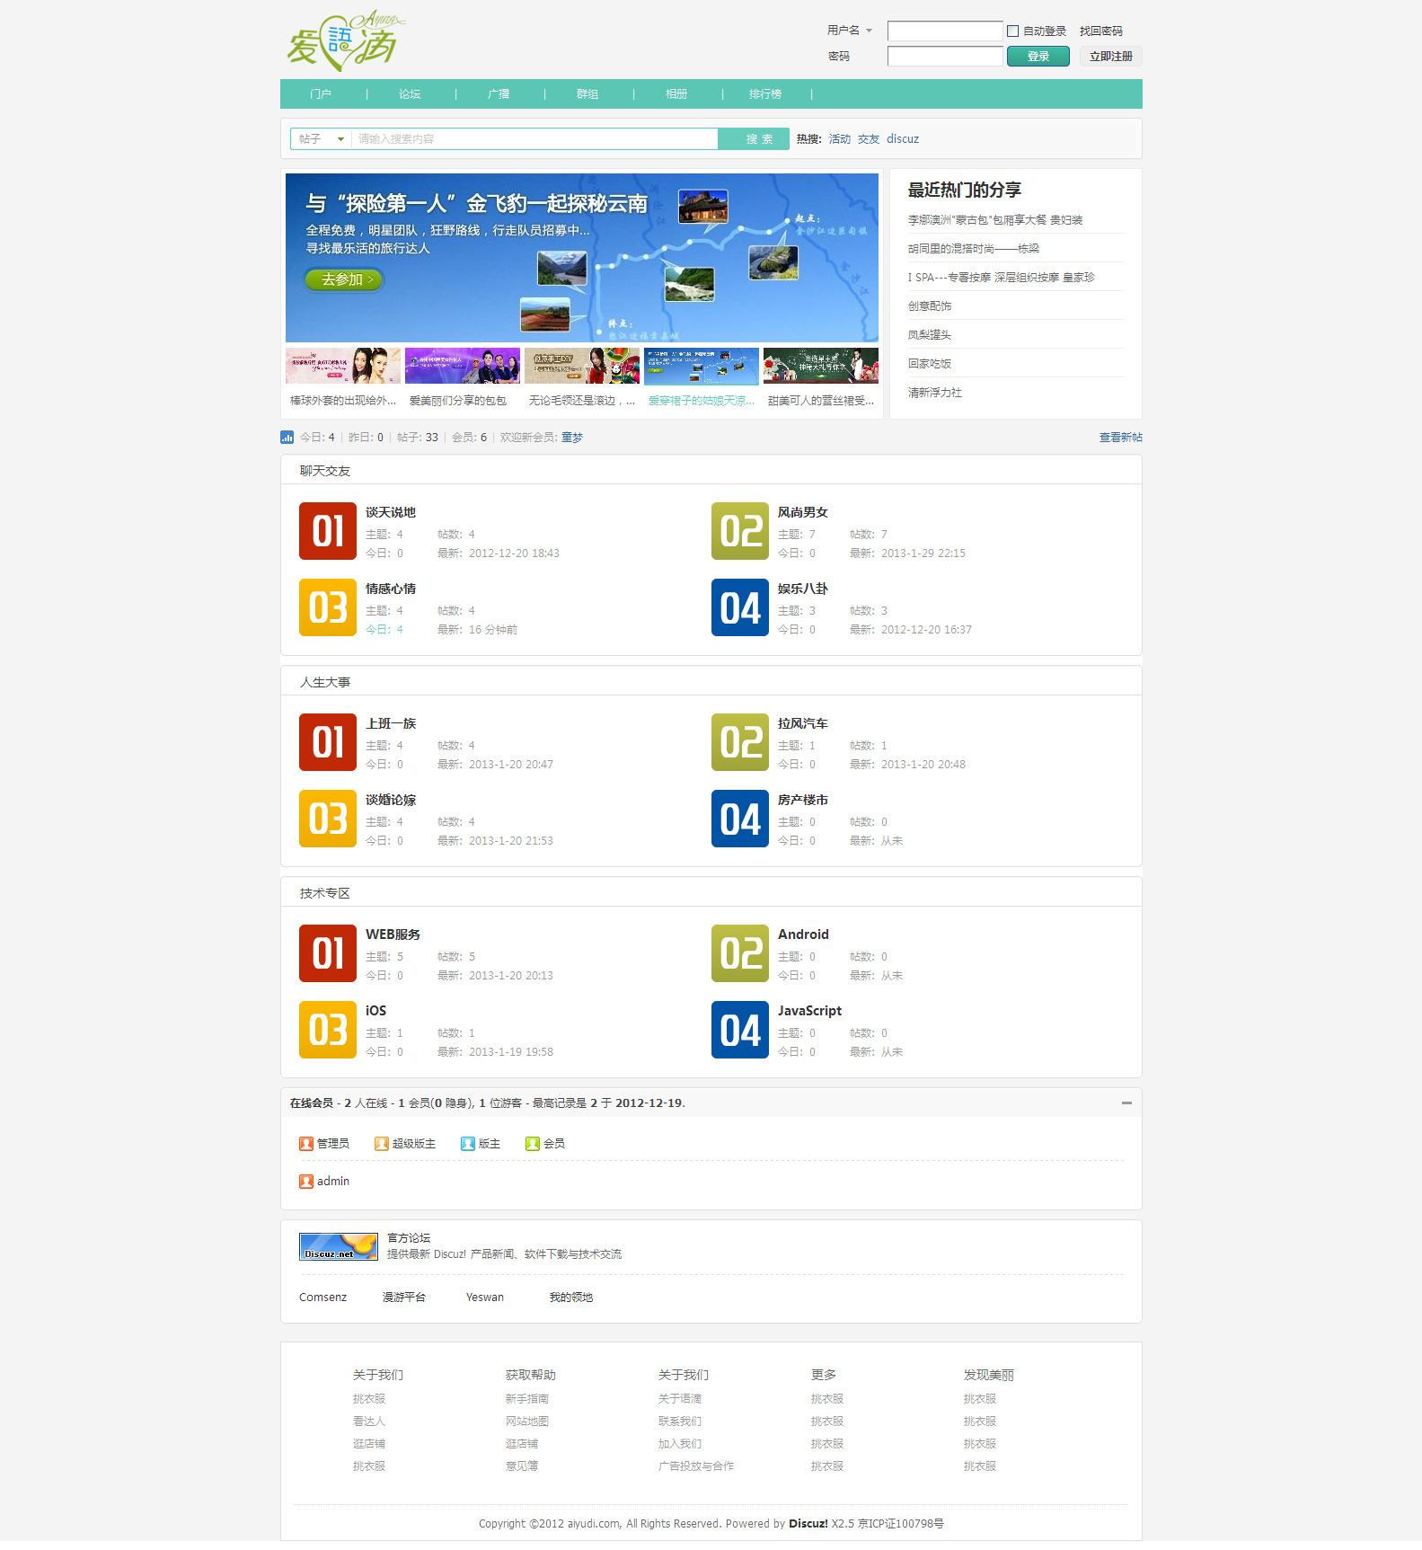Open the 帖子 search type dropdown
Viewport: 1422px width, 1550px height.
click(x=322, y=139)
